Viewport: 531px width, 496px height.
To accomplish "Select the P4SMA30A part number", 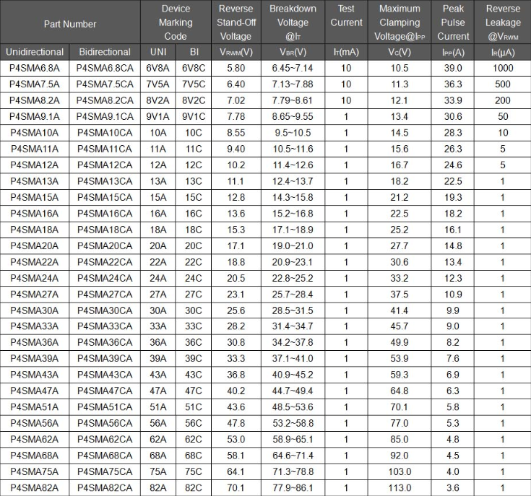I will tap(35, 310).
